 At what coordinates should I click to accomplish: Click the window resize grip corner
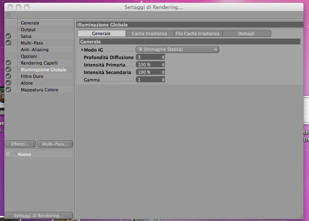click(301, 216)
